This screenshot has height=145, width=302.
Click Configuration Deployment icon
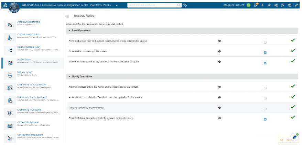10,138
